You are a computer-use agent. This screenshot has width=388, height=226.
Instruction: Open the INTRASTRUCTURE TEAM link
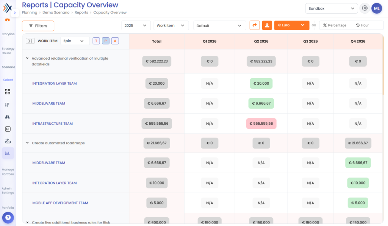pos(52,124)
